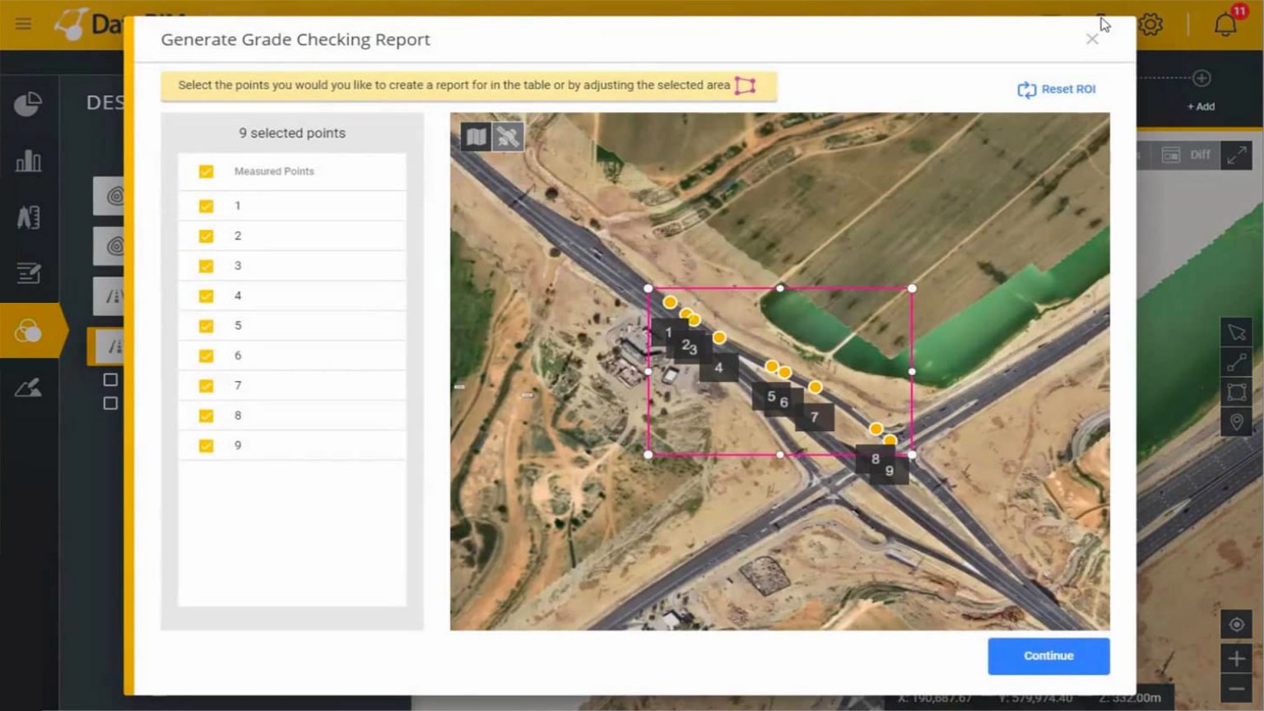
Task: Select the location pin tool on right toolbar
Action: pos(1236,422)
